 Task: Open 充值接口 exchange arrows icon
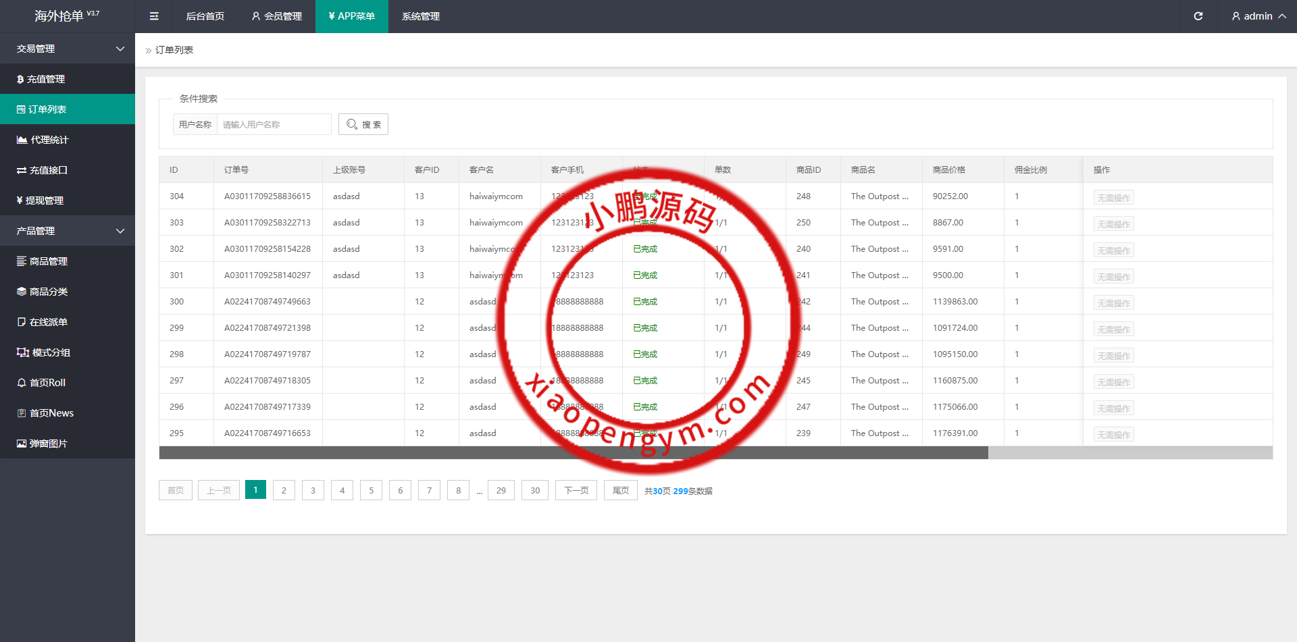tap(22, 170)
